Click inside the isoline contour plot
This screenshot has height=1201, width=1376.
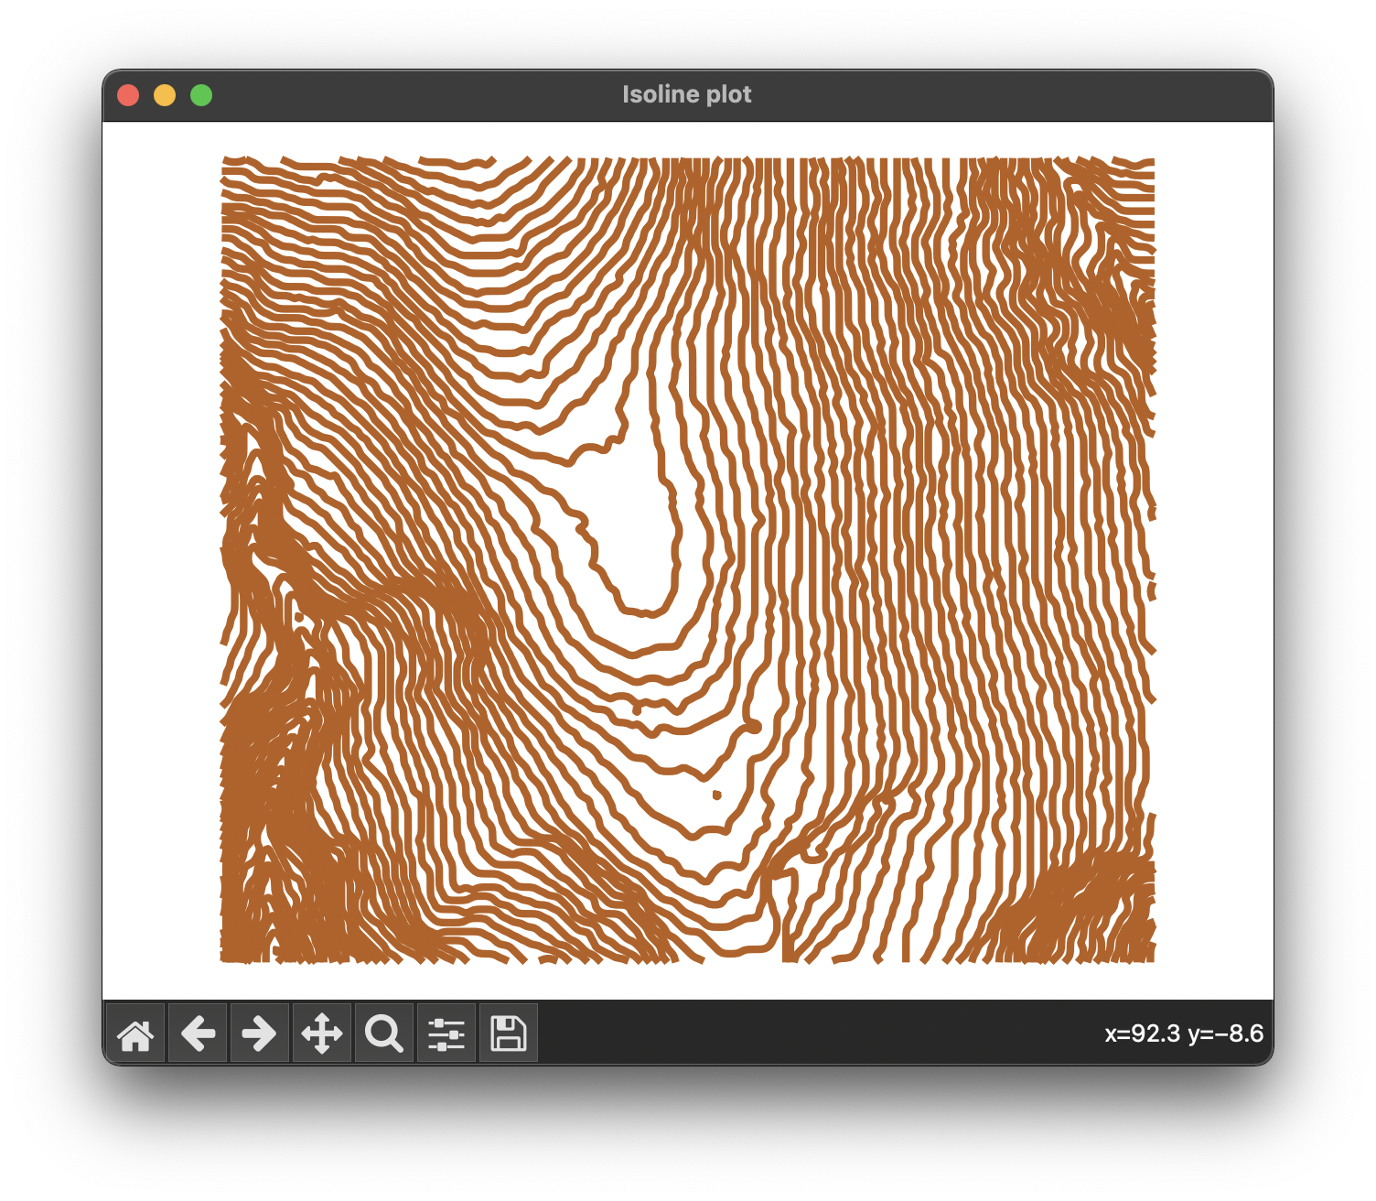click(688, 560)
